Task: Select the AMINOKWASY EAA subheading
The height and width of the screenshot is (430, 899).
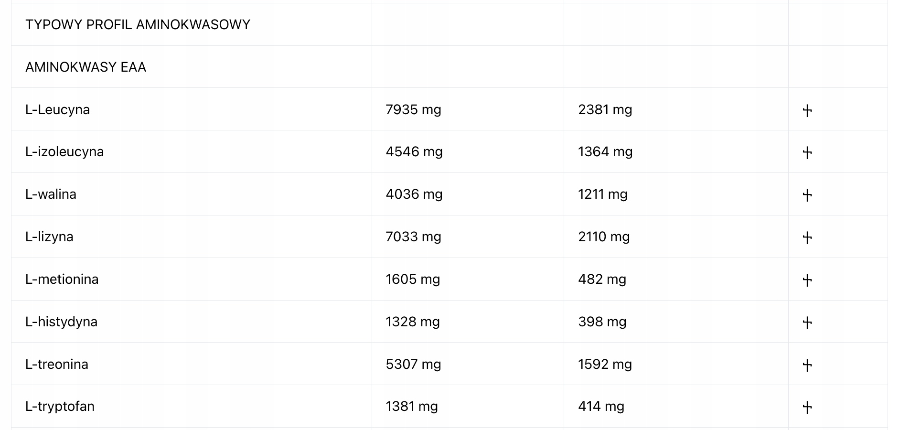Action: coord(86,67)
